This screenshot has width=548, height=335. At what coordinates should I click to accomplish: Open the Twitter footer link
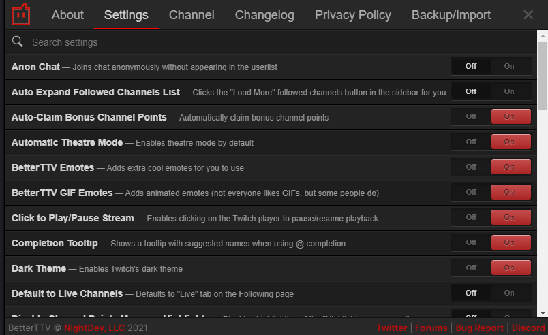click(x=392, y=328)
